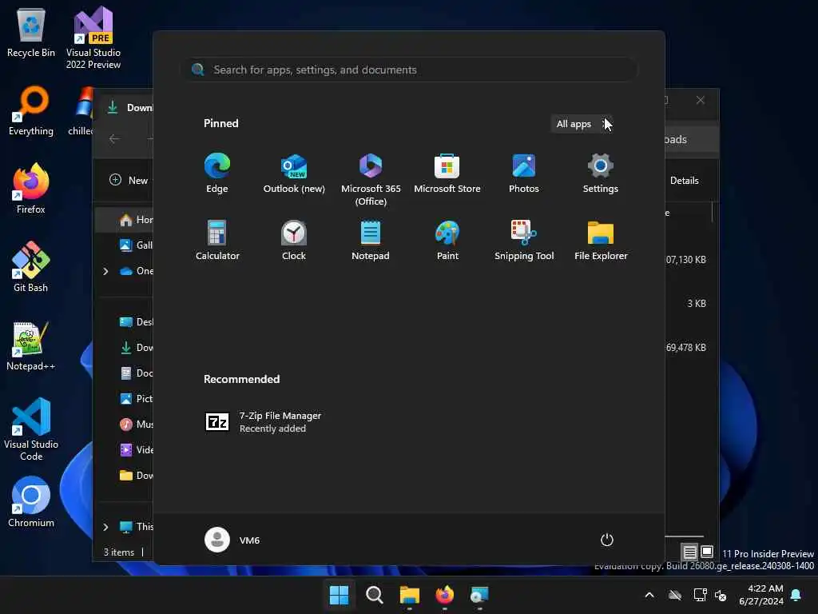This screenshot has width=818, height=614.
Task: Open Snipping Tool pinned app
Action: point(524,240)
